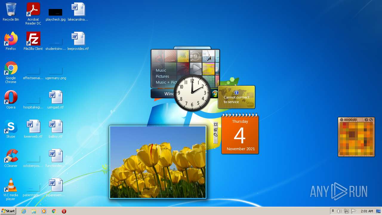Show hidden system tray icons
The width and height of the screenshot is (382, 215).
[x=333, y=211]
